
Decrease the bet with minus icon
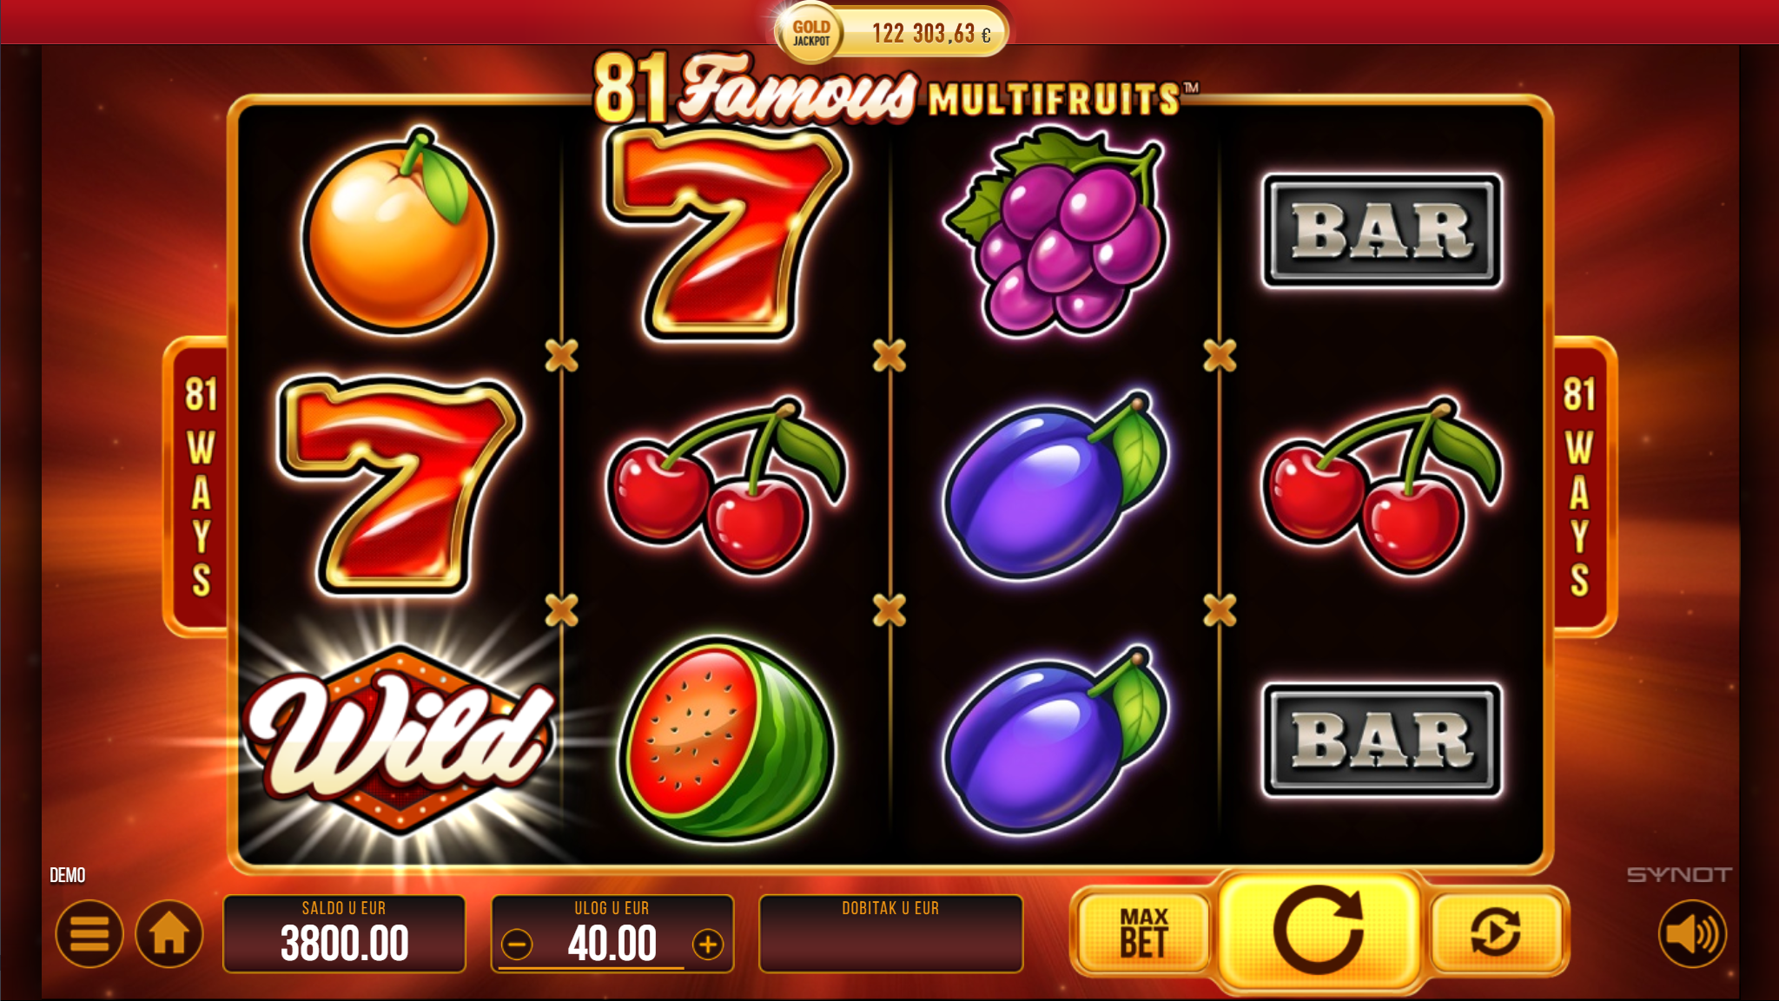[x=517, y=945]
